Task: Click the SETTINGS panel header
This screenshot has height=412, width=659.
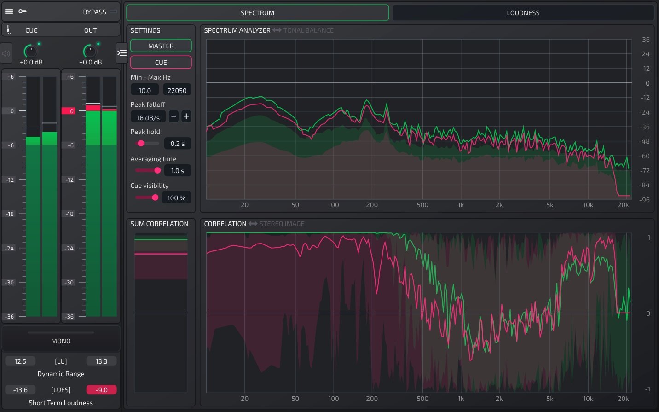Action: point(145,30)
